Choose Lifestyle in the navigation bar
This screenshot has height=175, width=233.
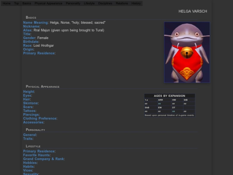tap(89, 3)
